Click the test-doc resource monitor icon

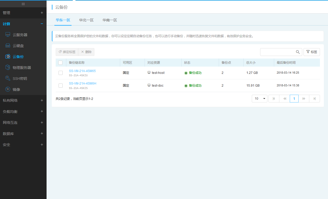149,85
